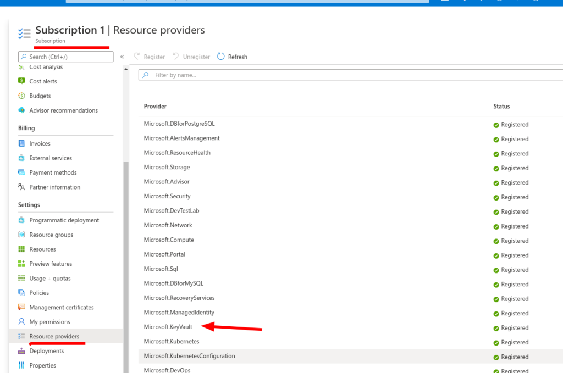Sort by the Provider column header

(155, 106)
